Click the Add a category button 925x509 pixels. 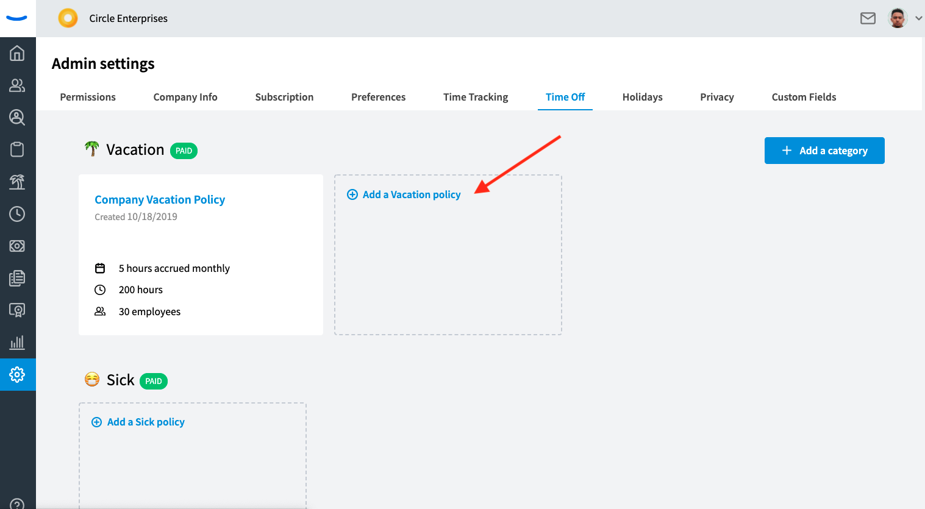pyautogui.click(x=824, y=151)
